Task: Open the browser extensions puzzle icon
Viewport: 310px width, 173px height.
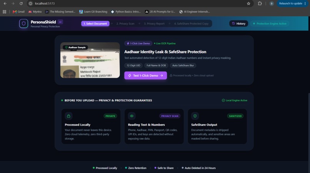Action: coord(260,3)
